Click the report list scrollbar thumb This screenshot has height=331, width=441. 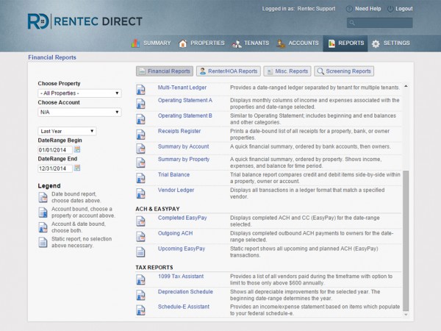tap(406, 241)
